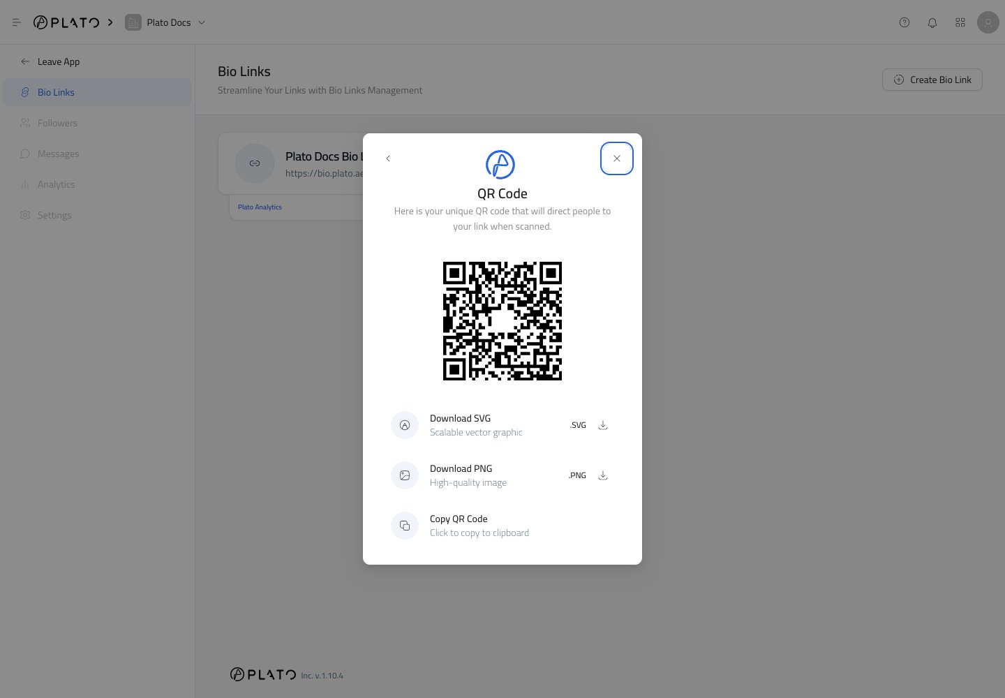This screenshot has width=1005, height=698.
Task: Click the Plato logo in footer
Action: pos(263,674)
